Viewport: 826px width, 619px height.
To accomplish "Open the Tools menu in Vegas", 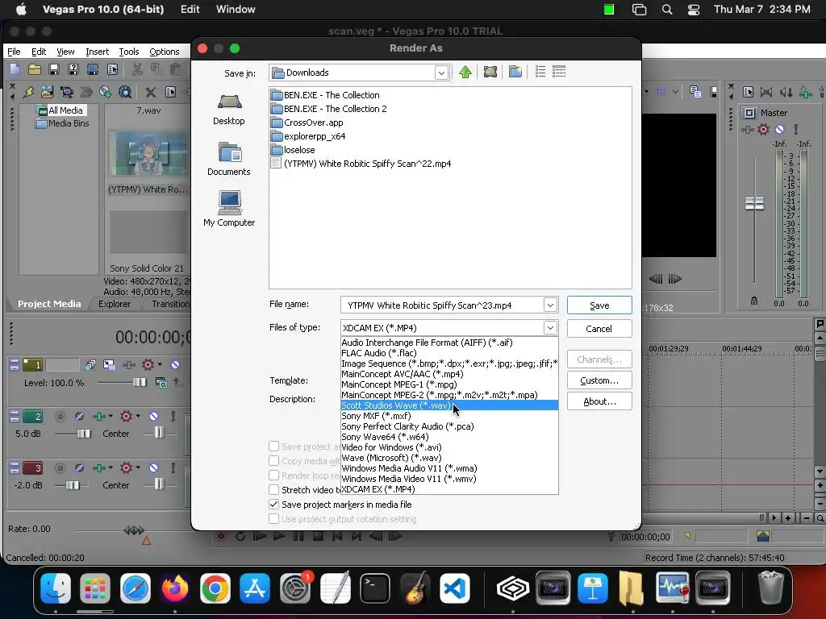I will point(128,52).
